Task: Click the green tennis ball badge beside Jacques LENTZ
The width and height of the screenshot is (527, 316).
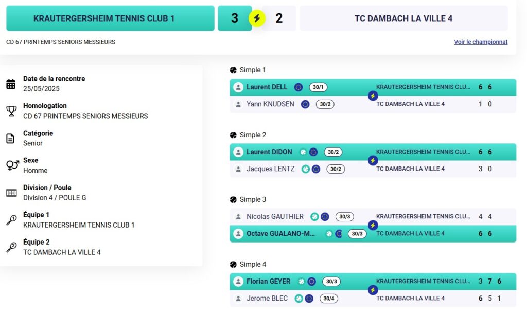Action: click(306, 169)
